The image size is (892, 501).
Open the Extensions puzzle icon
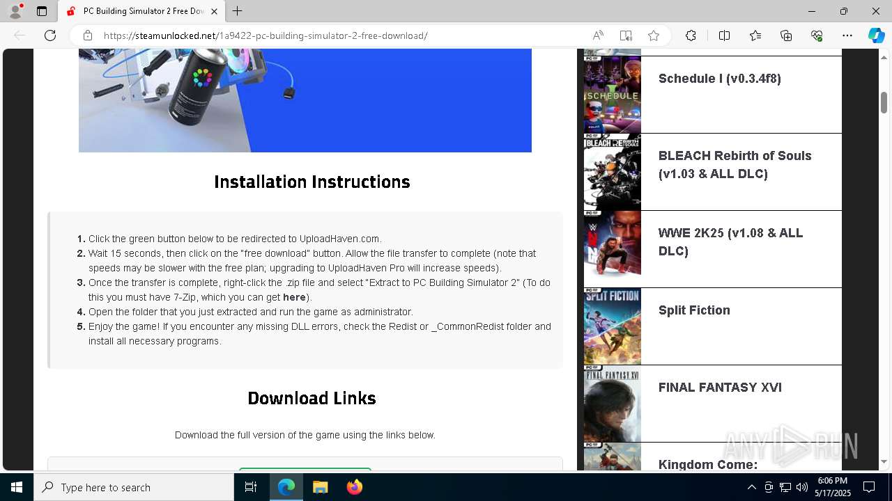pos(691,35)
